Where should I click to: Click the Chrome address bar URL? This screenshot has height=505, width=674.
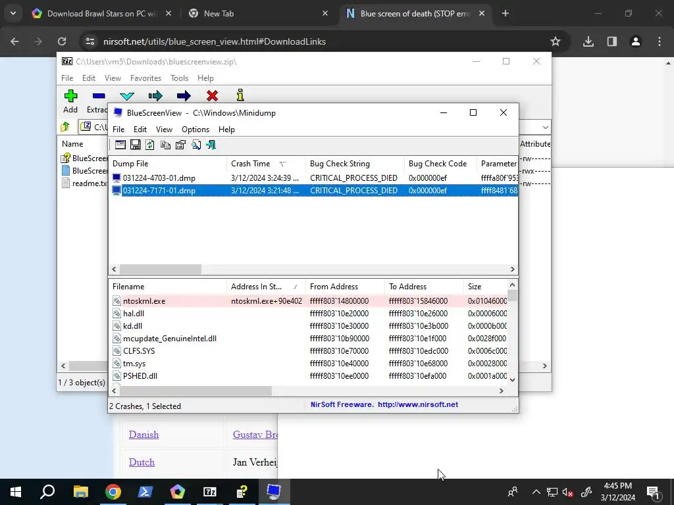point(215,41)
